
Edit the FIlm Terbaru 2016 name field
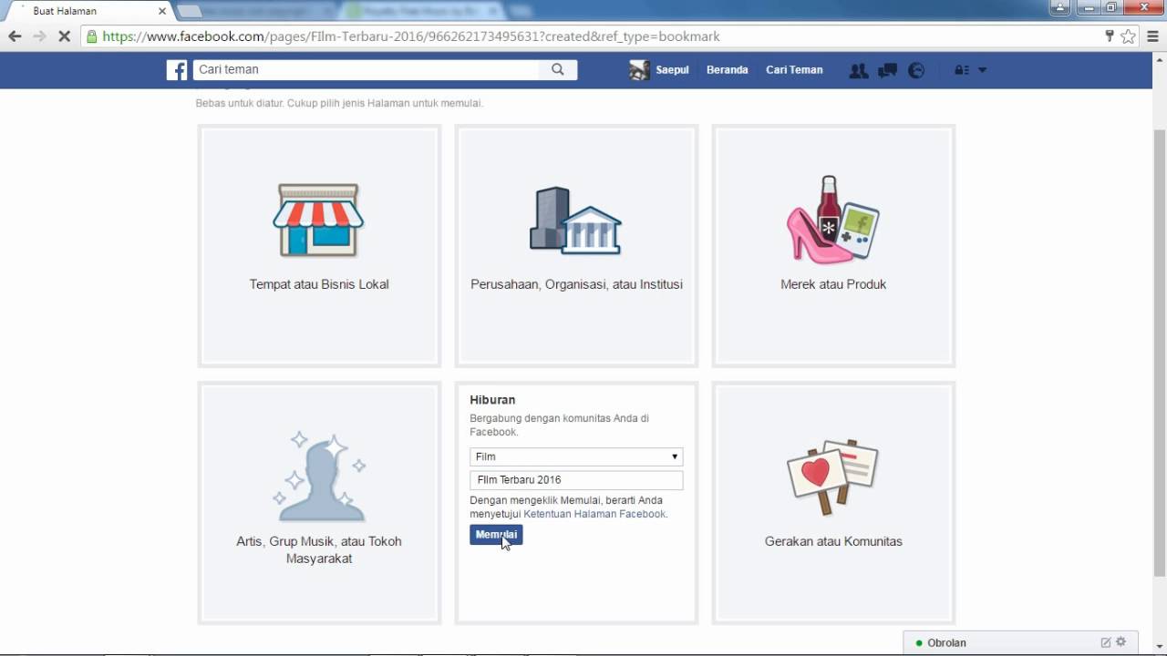(576, 480)
